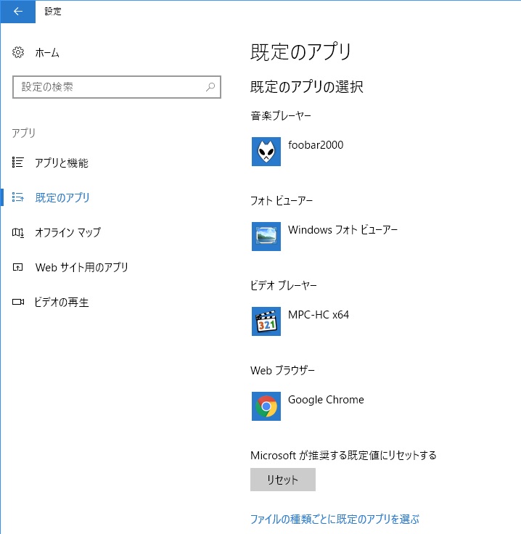This screenshot has width=521, height=534.
Task: Click the 設定の検索 search box
Action: [117, 87]
